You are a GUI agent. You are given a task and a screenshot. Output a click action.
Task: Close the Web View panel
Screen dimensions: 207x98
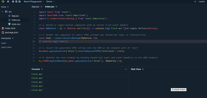pos(143,69)
